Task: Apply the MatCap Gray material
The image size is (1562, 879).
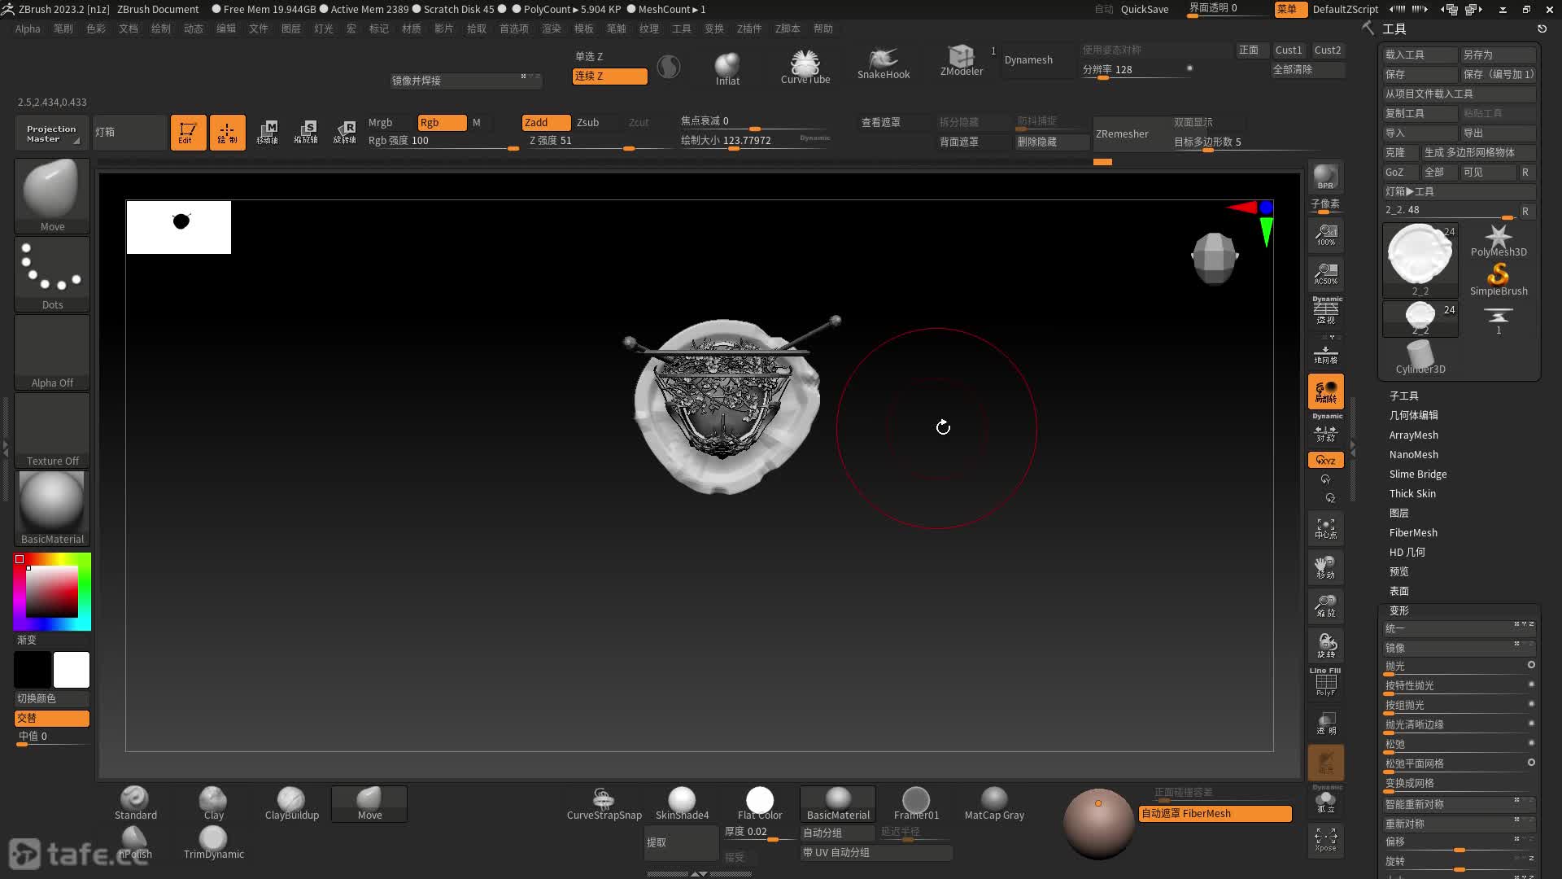Action: (x=994, y=803)
